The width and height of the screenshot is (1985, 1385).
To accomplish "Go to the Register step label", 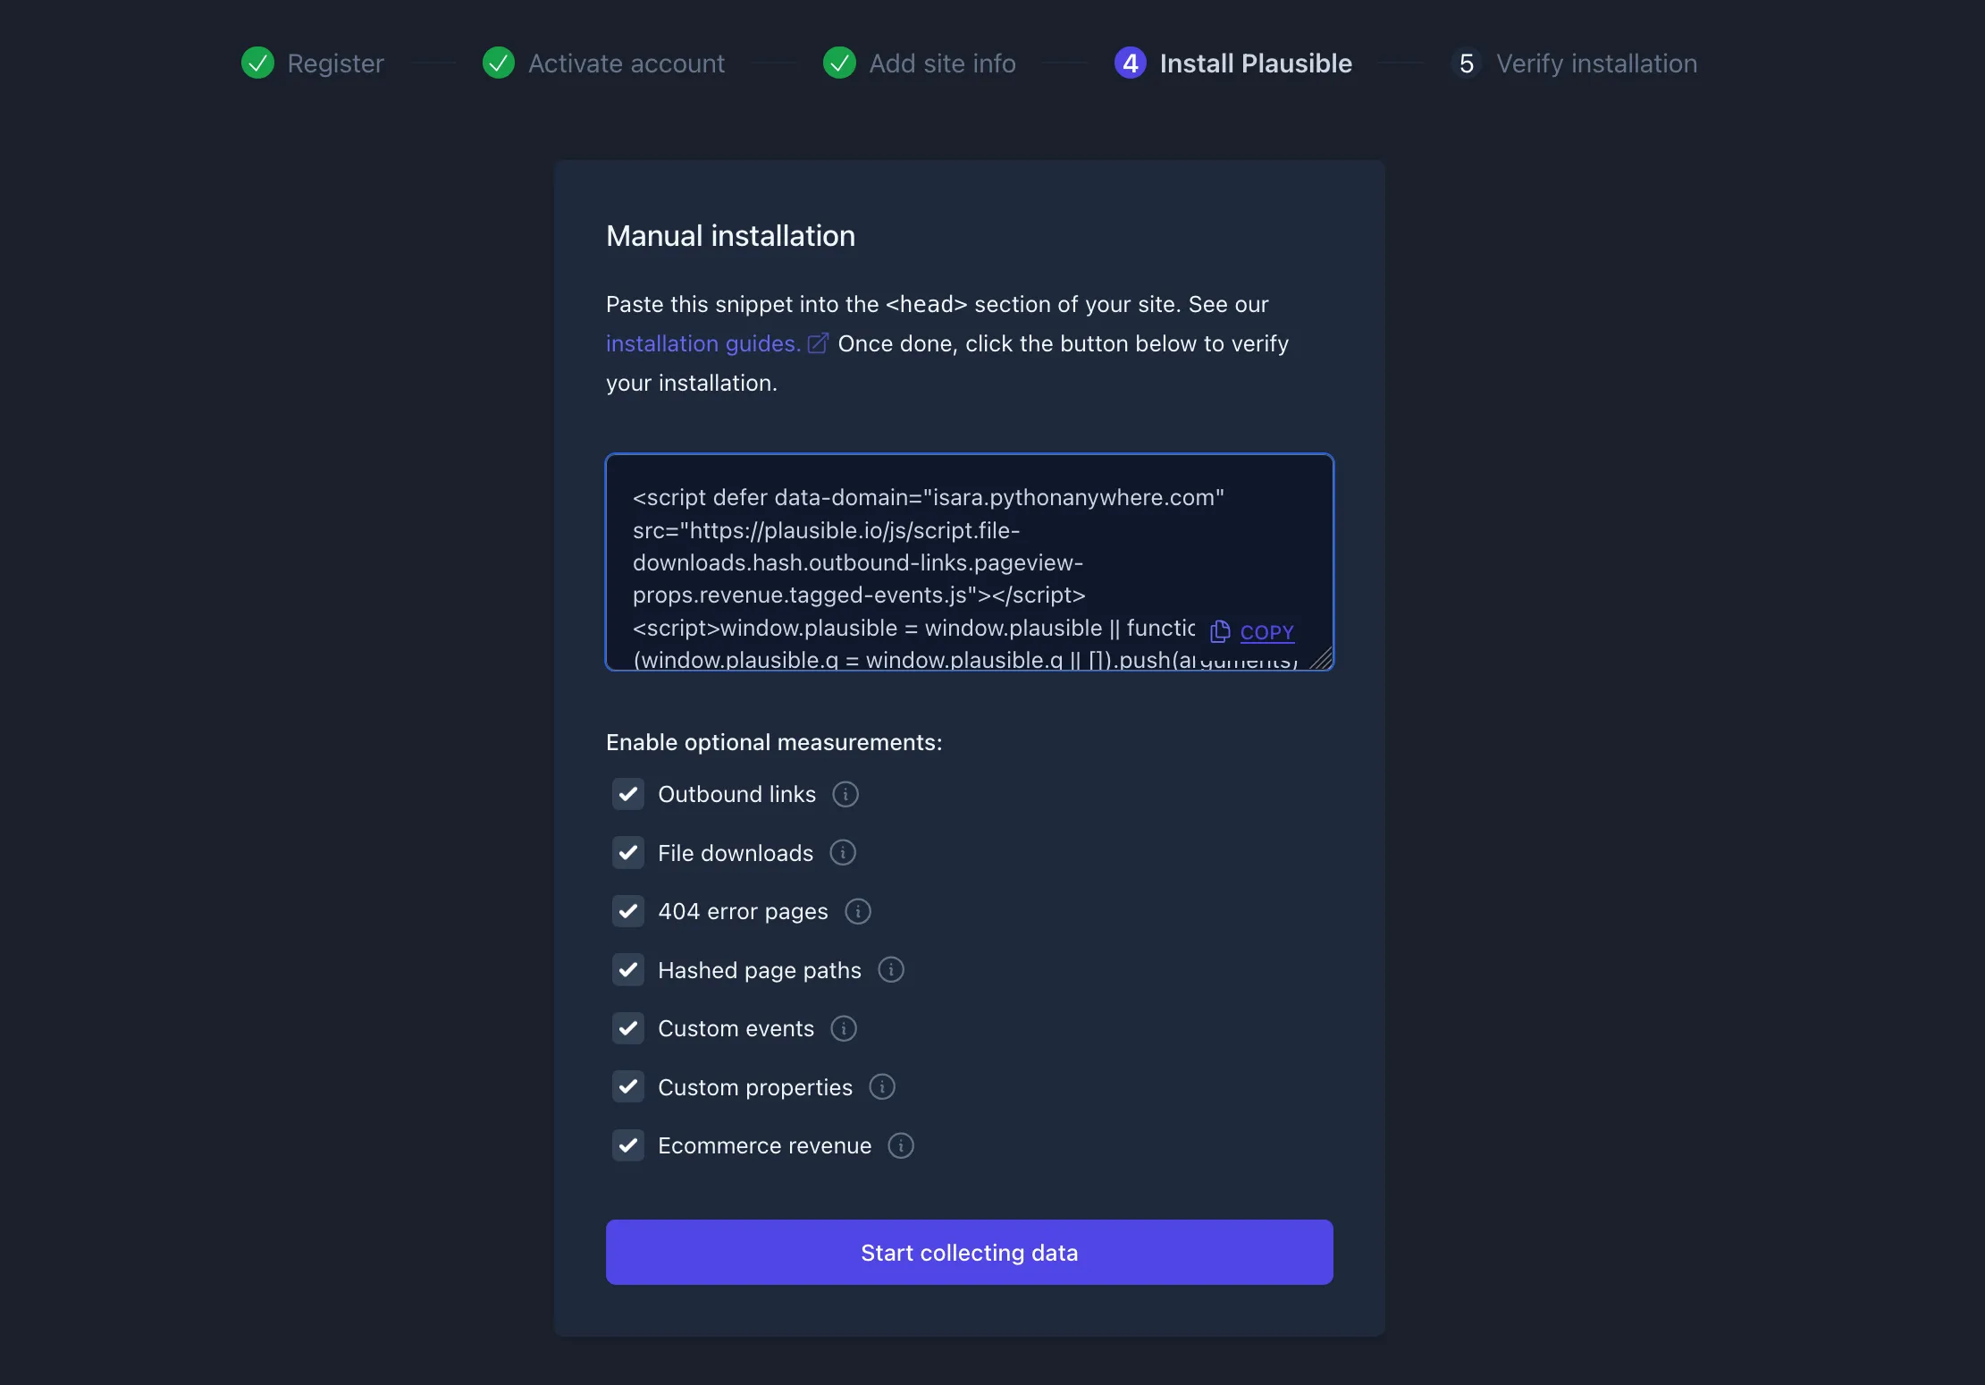I will point(335,63).
